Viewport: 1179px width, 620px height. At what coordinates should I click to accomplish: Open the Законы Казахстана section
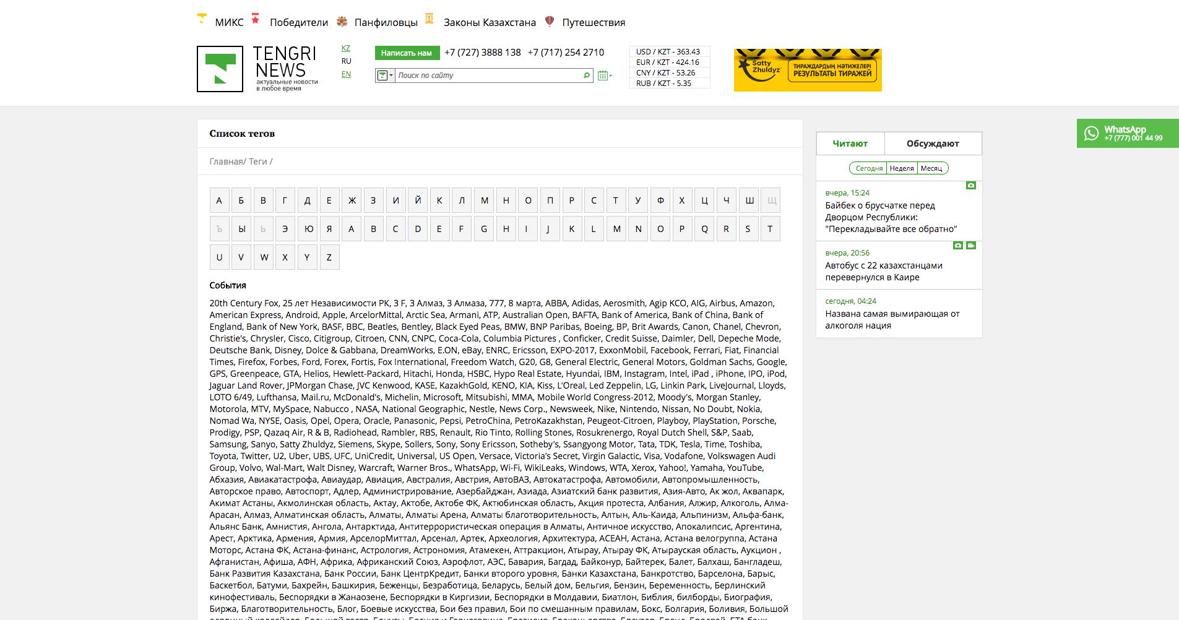point(490,22)
